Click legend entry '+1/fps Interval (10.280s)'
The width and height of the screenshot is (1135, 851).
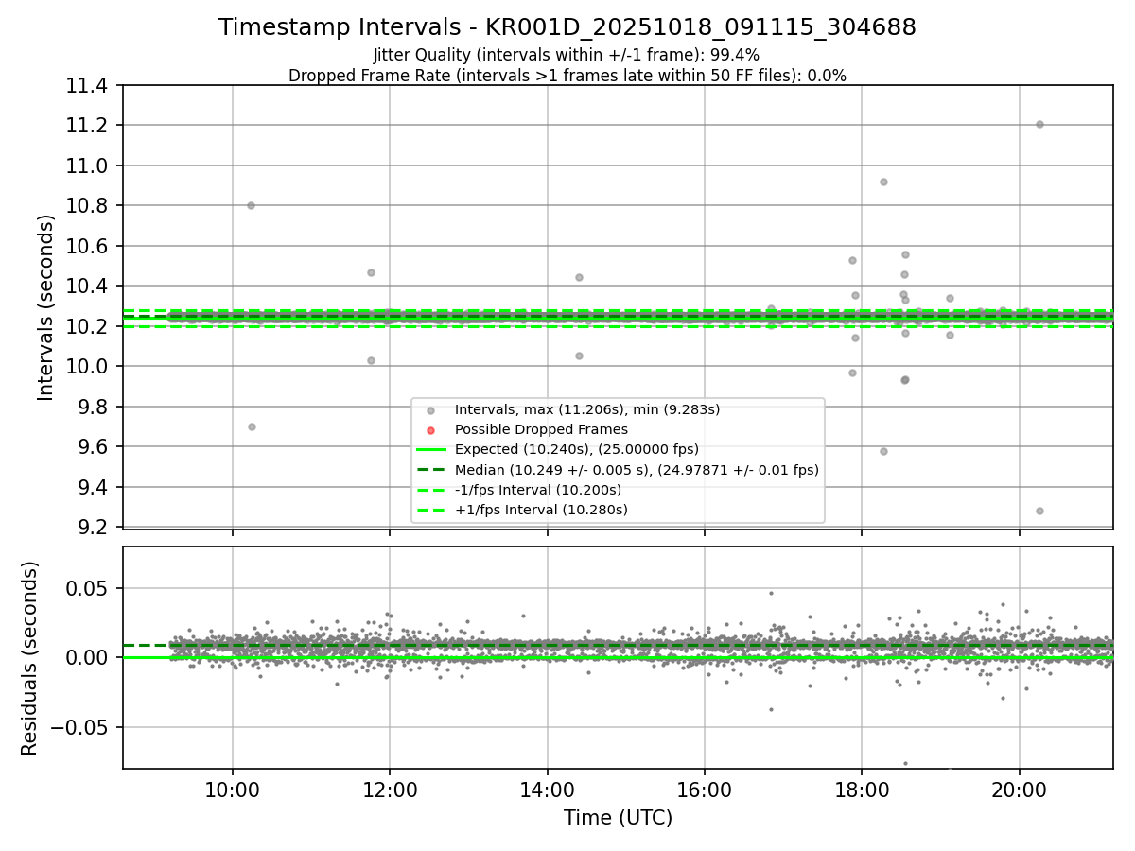pyautogui.click(x=541, y=510)
